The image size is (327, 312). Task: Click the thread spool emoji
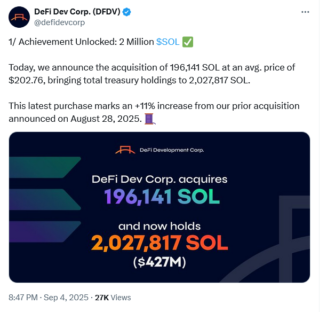150,118
